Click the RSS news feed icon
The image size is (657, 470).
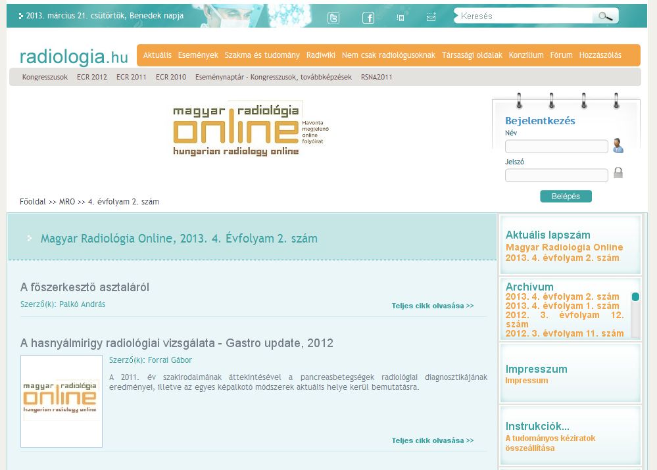401,18
